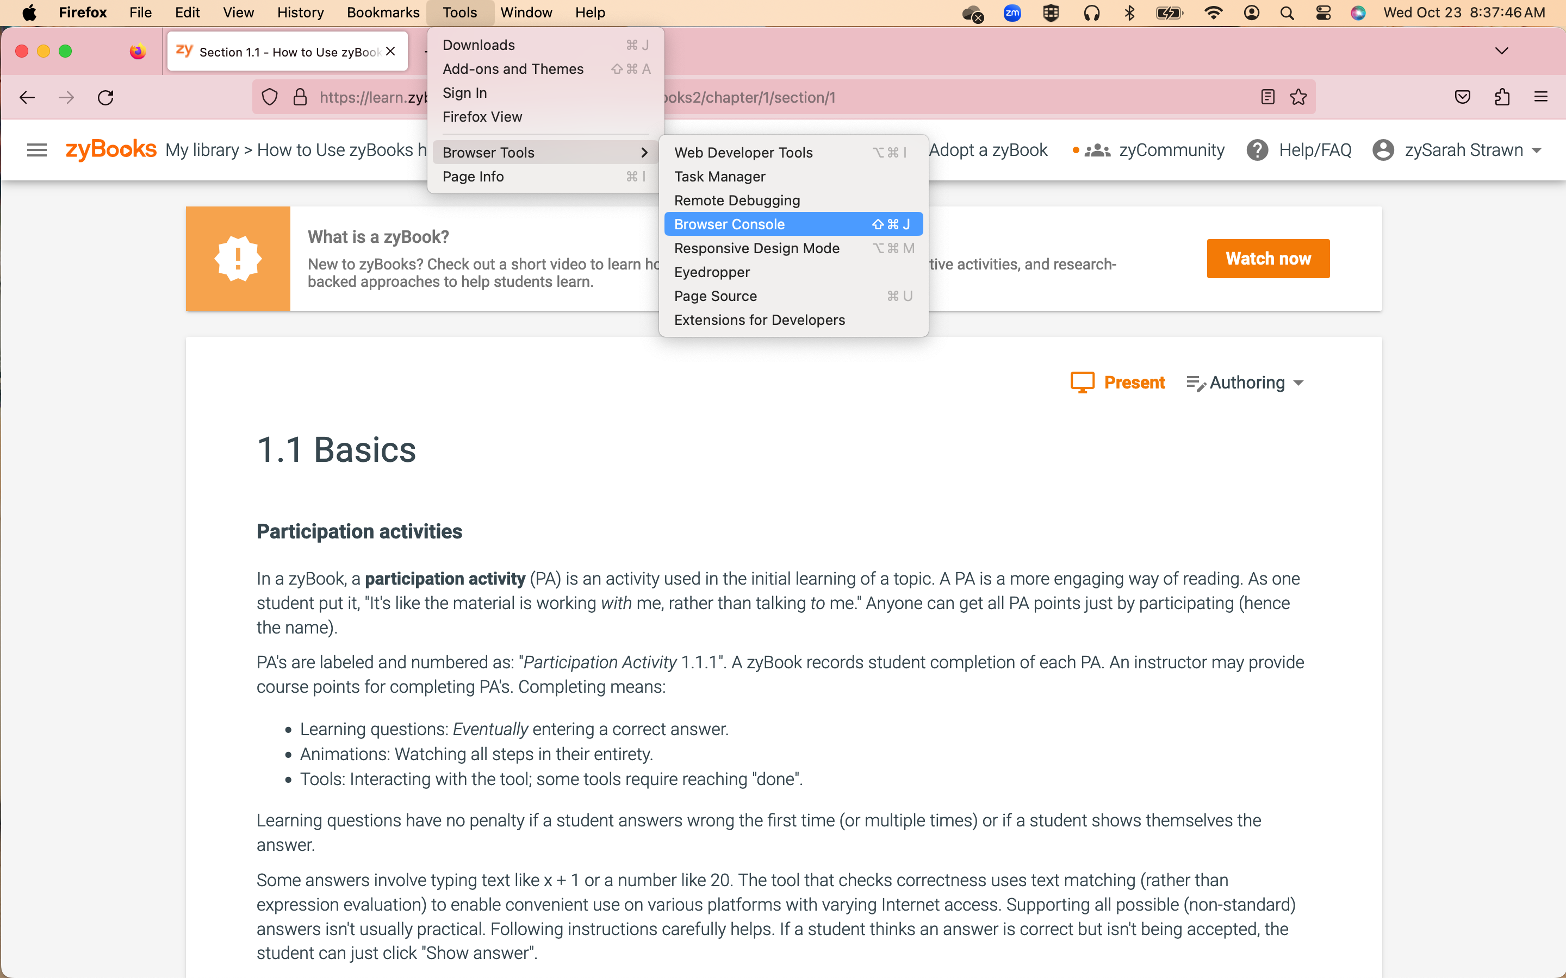
Task: Open the Apple menu
Action: pyautogui.click(x=30, y=12)
